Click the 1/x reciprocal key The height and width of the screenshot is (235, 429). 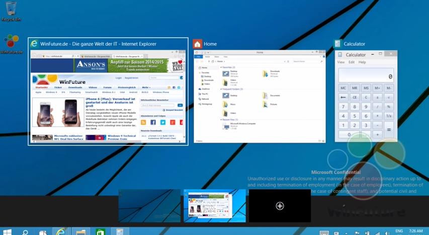pyautogui.click(x=388, y=116)
